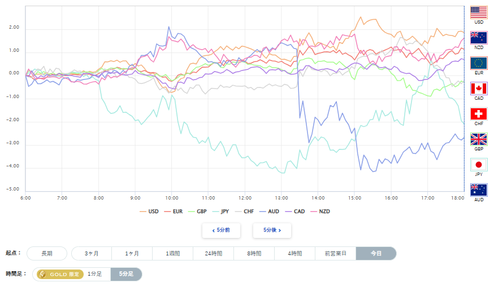The width and height of the screenshot is (494, 287).
Task: Select the 3ヶ月 starting point
Action: tap(92, 253)
